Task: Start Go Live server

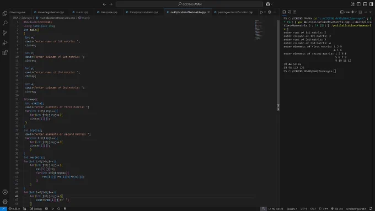Action: click(x=337, y=209)
